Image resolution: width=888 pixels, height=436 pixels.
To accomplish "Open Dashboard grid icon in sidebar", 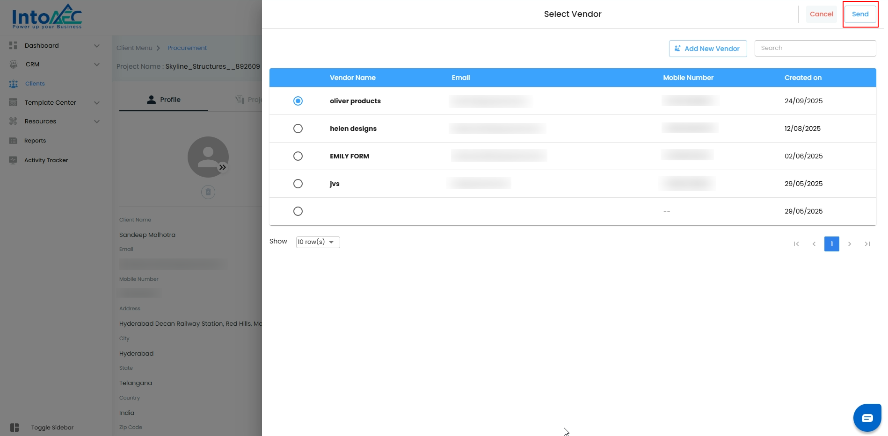I will [13, 45].
